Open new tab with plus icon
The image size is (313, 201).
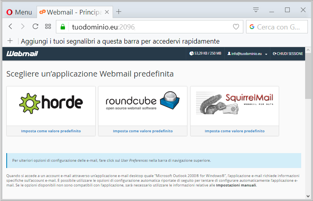click(119, 12)
